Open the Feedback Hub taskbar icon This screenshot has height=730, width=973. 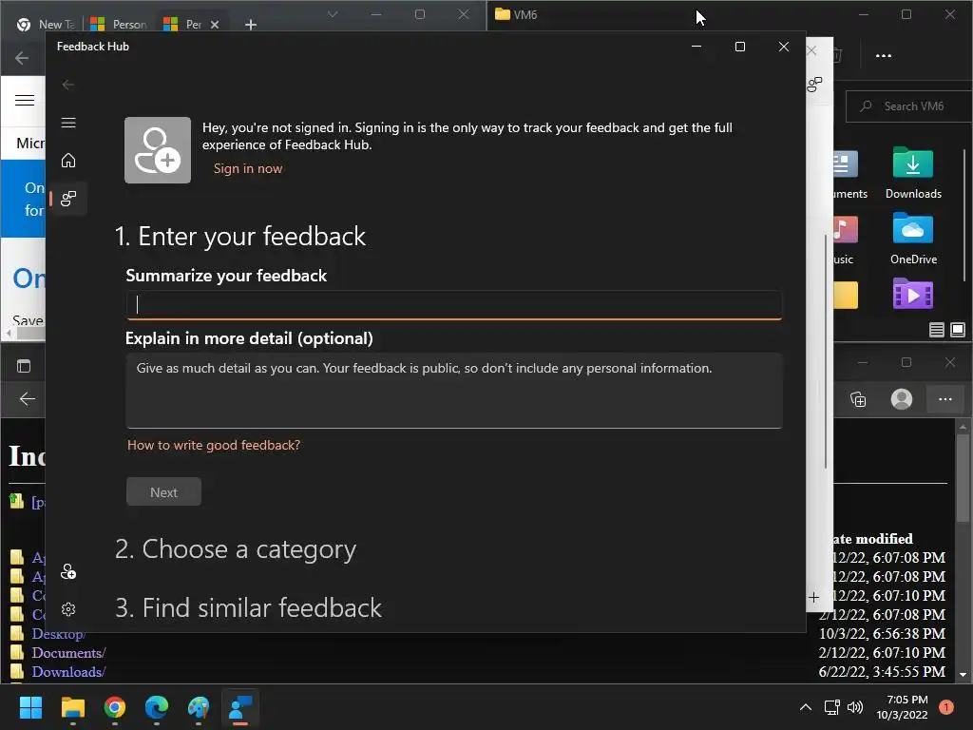click(x=240, y=707)
